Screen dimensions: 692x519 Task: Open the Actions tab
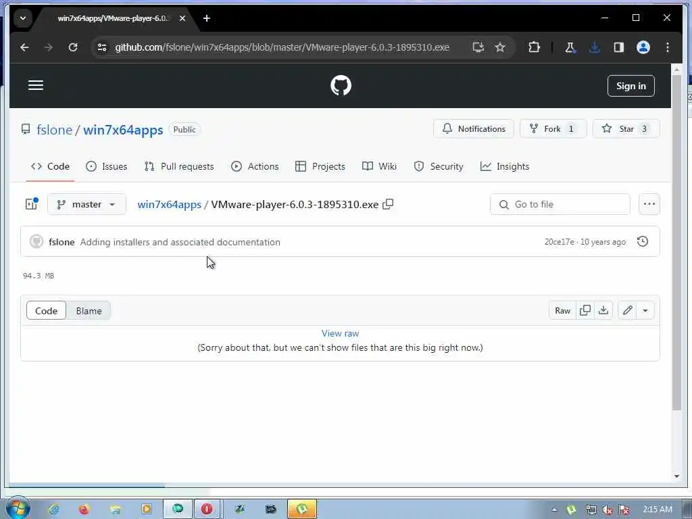click(255, 166)
